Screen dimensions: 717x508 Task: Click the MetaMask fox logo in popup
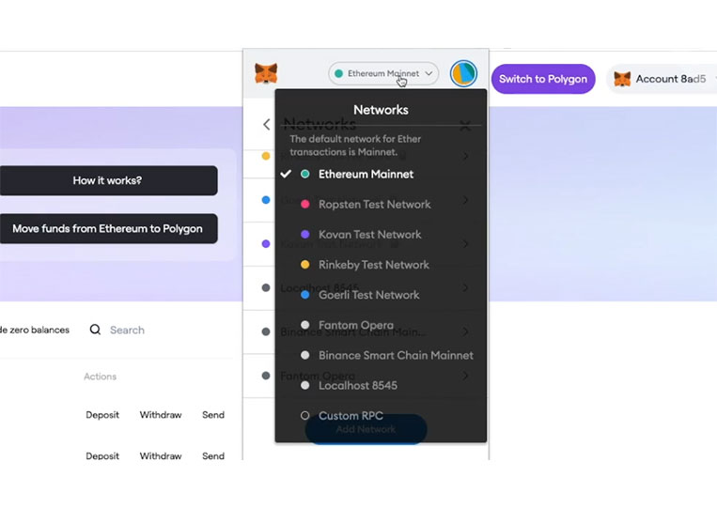tap(266, 73)
